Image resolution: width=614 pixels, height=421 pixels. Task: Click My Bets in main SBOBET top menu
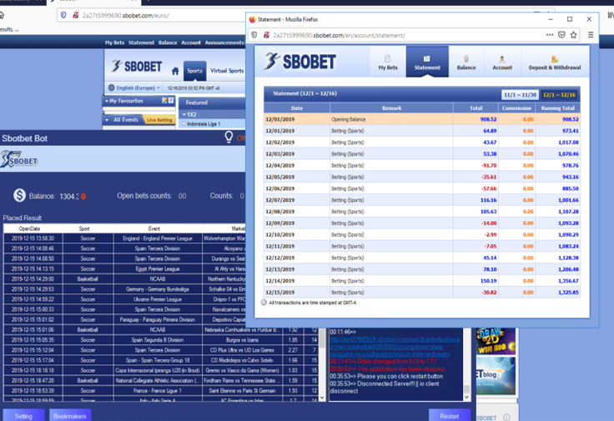pyautogui.click(x=114, y=43)
